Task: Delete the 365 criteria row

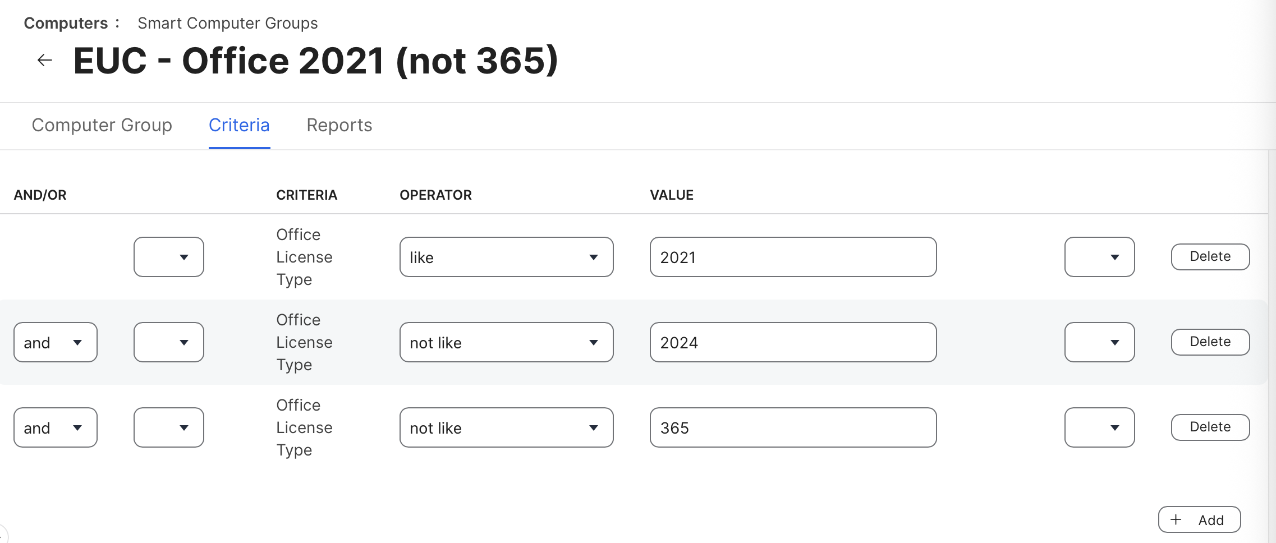Action: (1210, 427)
